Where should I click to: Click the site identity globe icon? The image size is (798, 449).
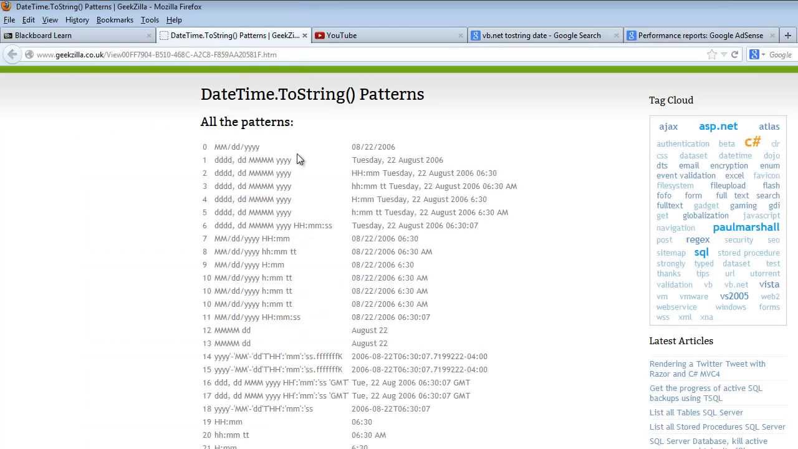click(29, 55)
